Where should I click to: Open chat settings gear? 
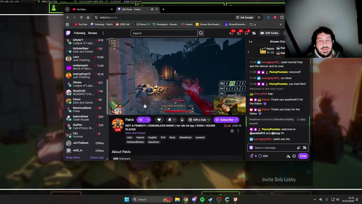(294, 156)
